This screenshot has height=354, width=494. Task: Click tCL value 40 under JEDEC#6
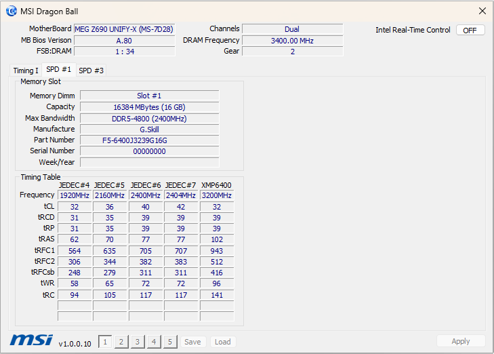(x=146, y=207)
